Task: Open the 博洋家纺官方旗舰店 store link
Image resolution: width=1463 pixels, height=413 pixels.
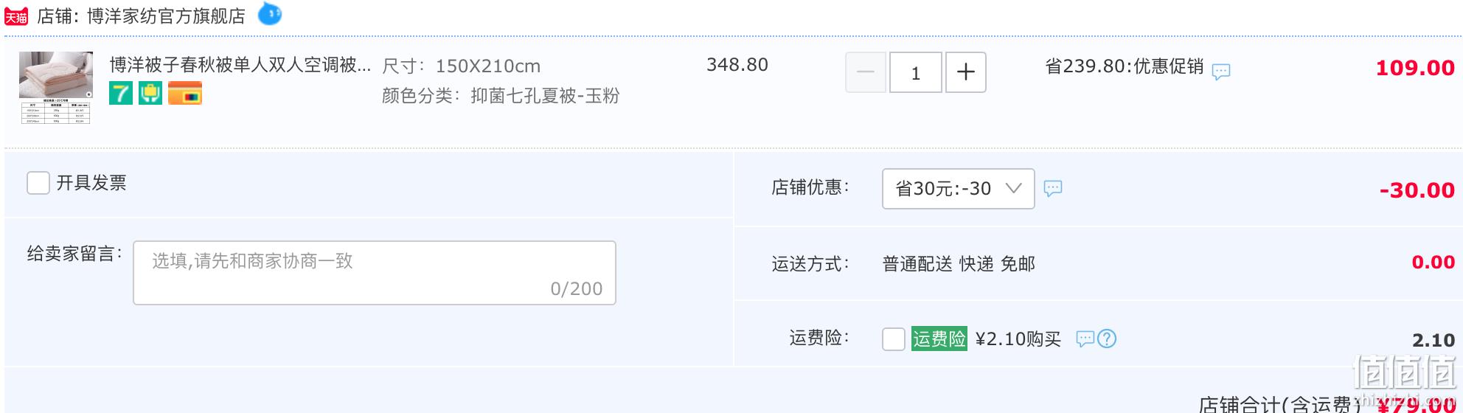Action: [x=166, y=16]
